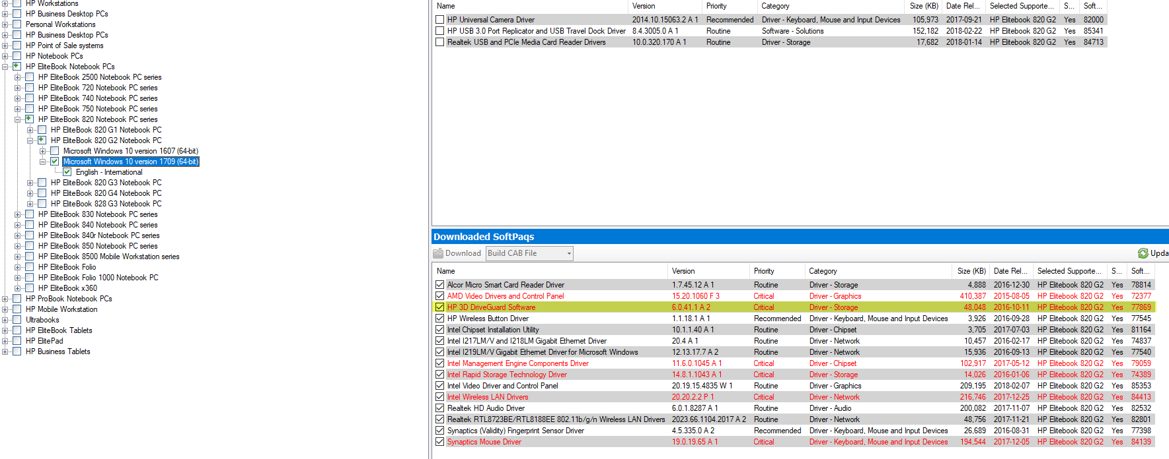
Task: Sort downloaded SoftPaqs by Size (KB) column
Action: click(971, 271)
